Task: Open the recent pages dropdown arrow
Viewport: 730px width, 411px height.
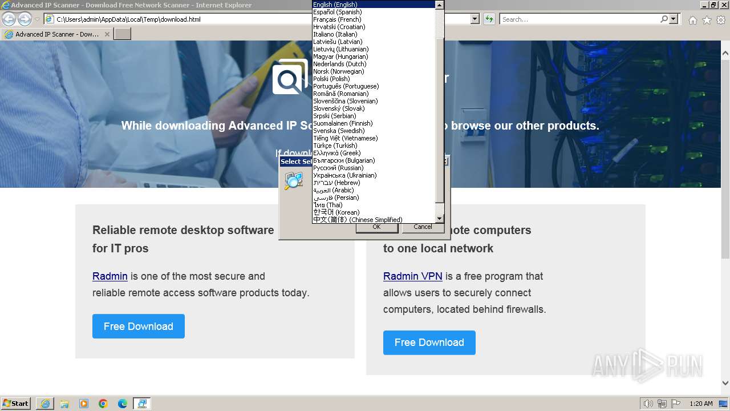Action: 37,19
